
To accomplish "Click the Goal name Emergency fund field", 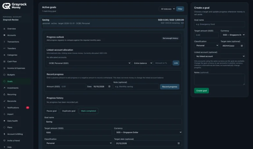I will (x=219, y=24).
